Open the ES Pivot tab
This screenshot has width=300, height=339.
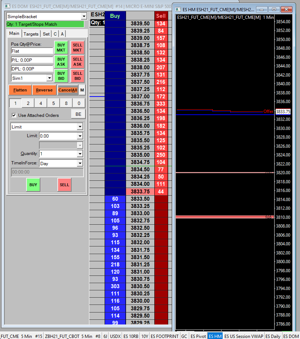pos(198,336)
